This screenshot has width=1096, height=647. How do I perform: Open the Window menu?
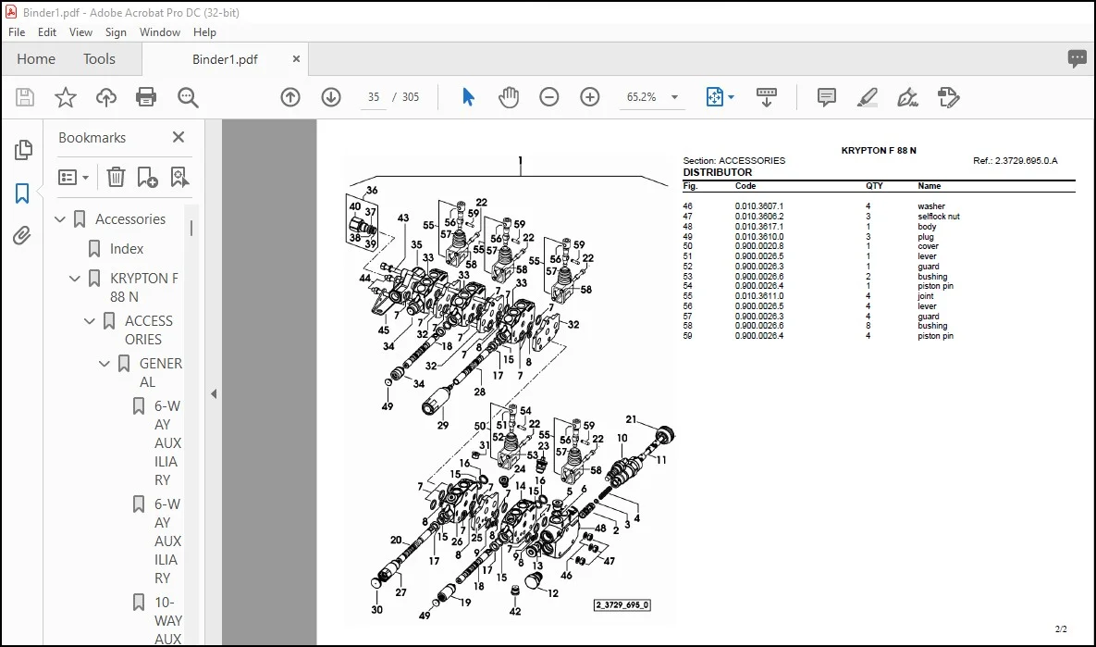coord(159,32)
